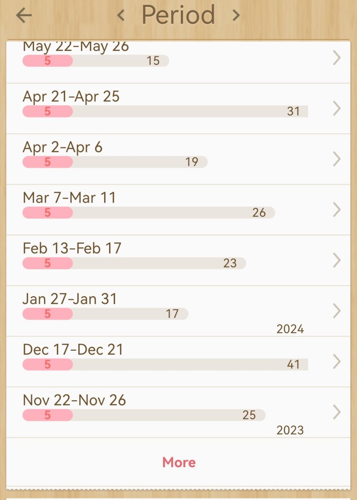Open details chevron for Jan 27-Jan 31
The image size is (357, 500).
coord(337,311)
